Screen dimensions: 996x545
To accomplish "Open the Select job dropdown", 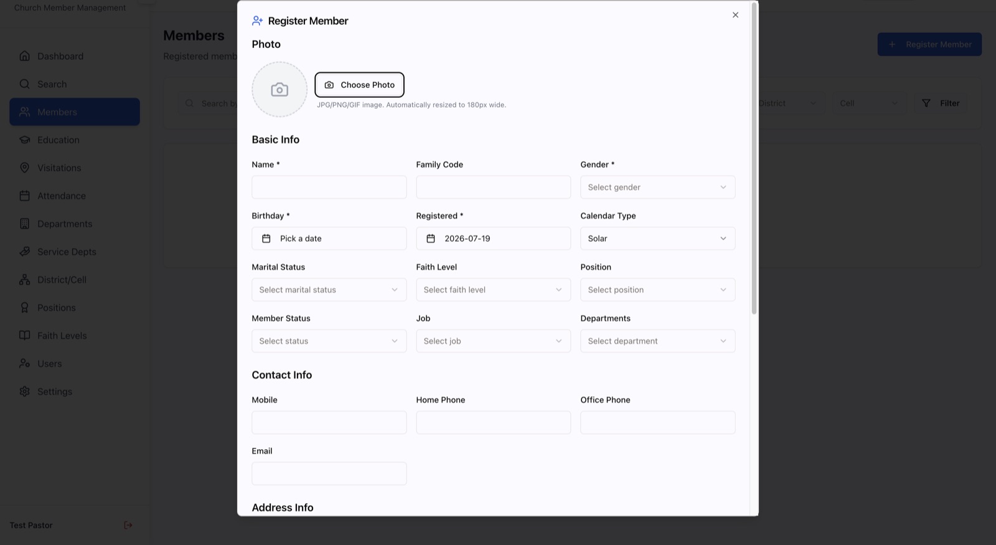I will tap(493, 341).
